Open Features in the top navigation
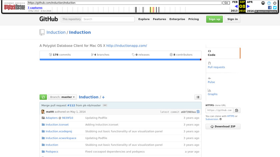This screenshot has width=280, height=157. [159, 19]
